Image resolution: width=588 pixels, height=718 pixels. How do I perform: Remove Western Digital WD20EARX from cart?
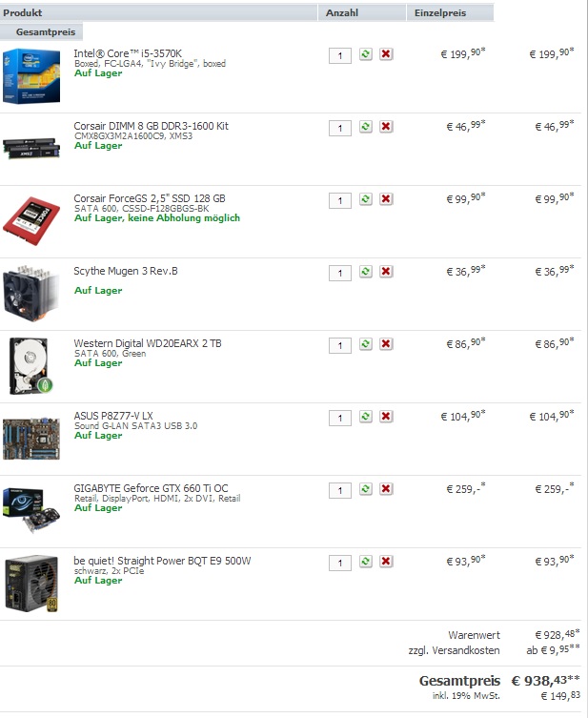386,344
